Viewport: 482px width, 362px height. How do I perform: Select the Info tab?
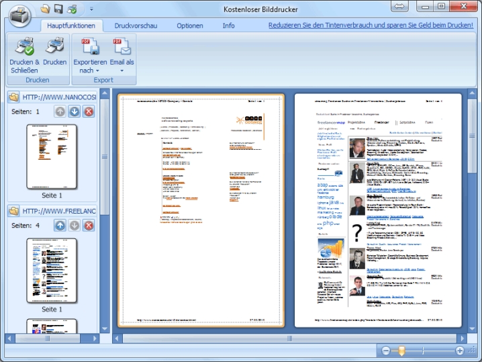coord(228,26)
